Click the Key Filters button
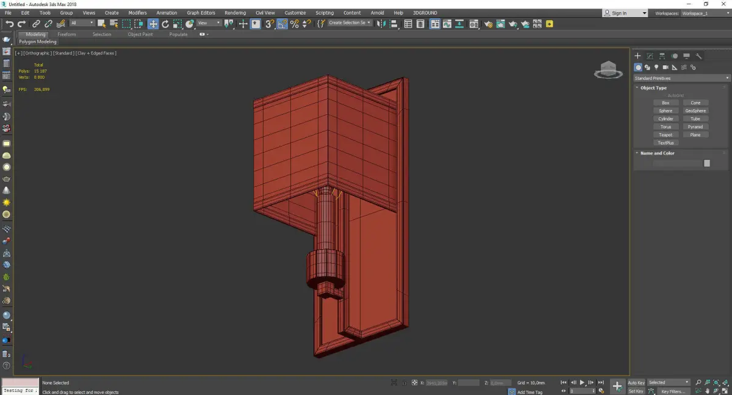This screenshot has width=732, height=395. (673, 391)
